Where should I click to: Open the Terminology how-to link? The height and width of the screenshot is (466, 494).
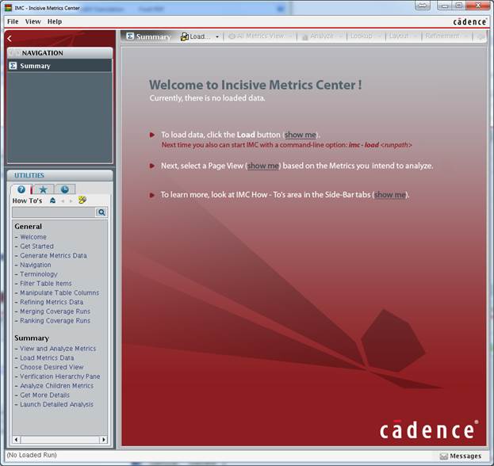[x=39, y=274]
